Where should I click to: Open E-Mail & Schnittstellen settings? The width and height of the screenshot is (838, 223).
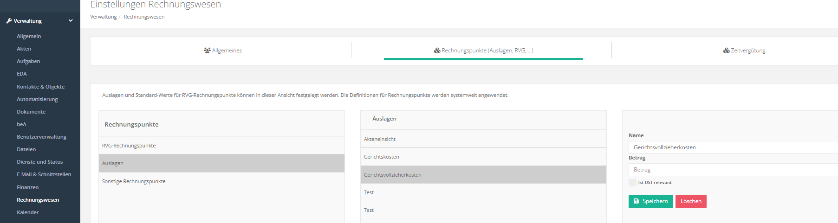click(x=44, y=174)
